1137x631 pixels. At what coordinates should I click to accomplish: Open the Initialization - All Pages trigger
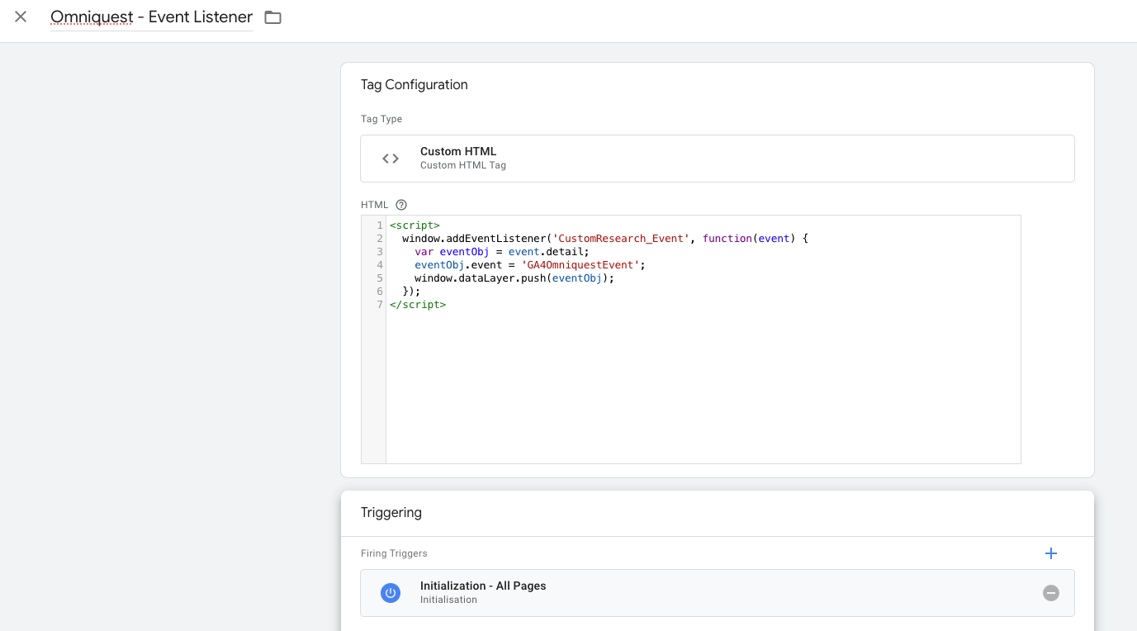point(718,593)
